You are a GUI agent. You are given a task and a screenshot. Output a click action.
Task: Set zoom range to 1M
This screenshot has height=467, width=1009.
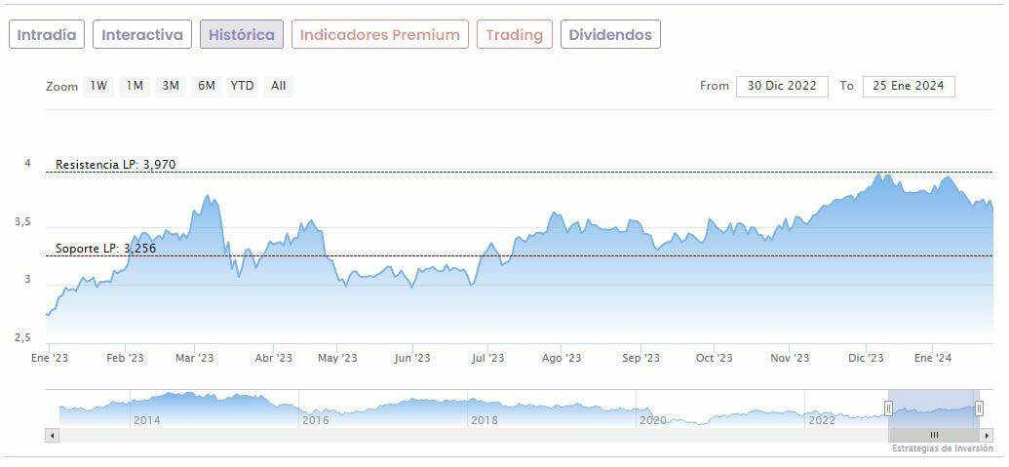135,86
